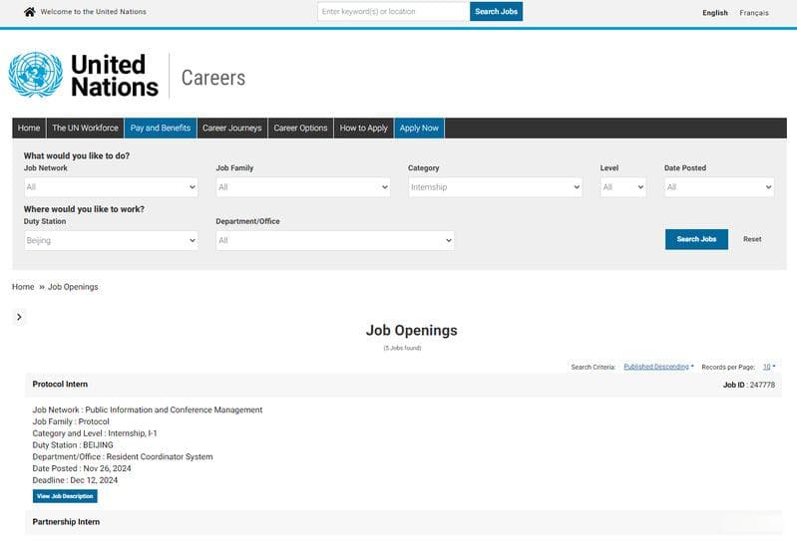This screenshot has width=797, height=541.
Task: Open the Duty Station dropdown showing Beijing
Action: tap(111, 240)
